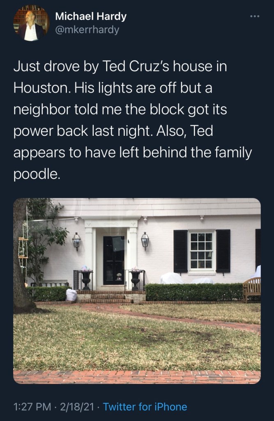
Task: Click the brick sidewalk at photo bottom
Action: pos(137,377)
